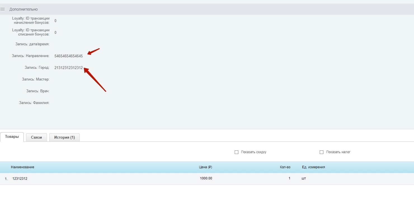
Task: Click the Показать налог label text
Action: pos(338,152)
